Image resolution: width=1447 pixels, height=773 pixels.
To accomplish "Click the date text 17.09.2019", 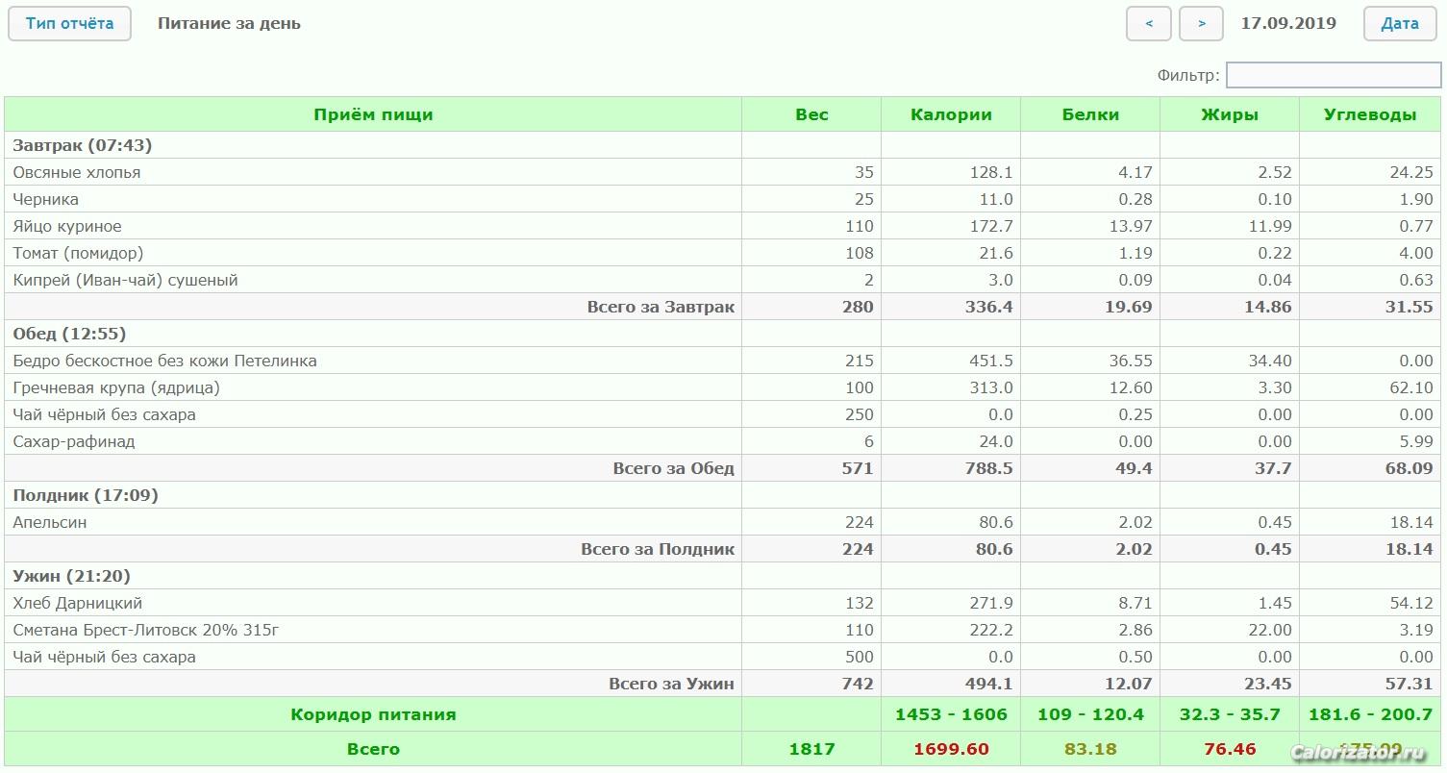I will point(1288,23).
